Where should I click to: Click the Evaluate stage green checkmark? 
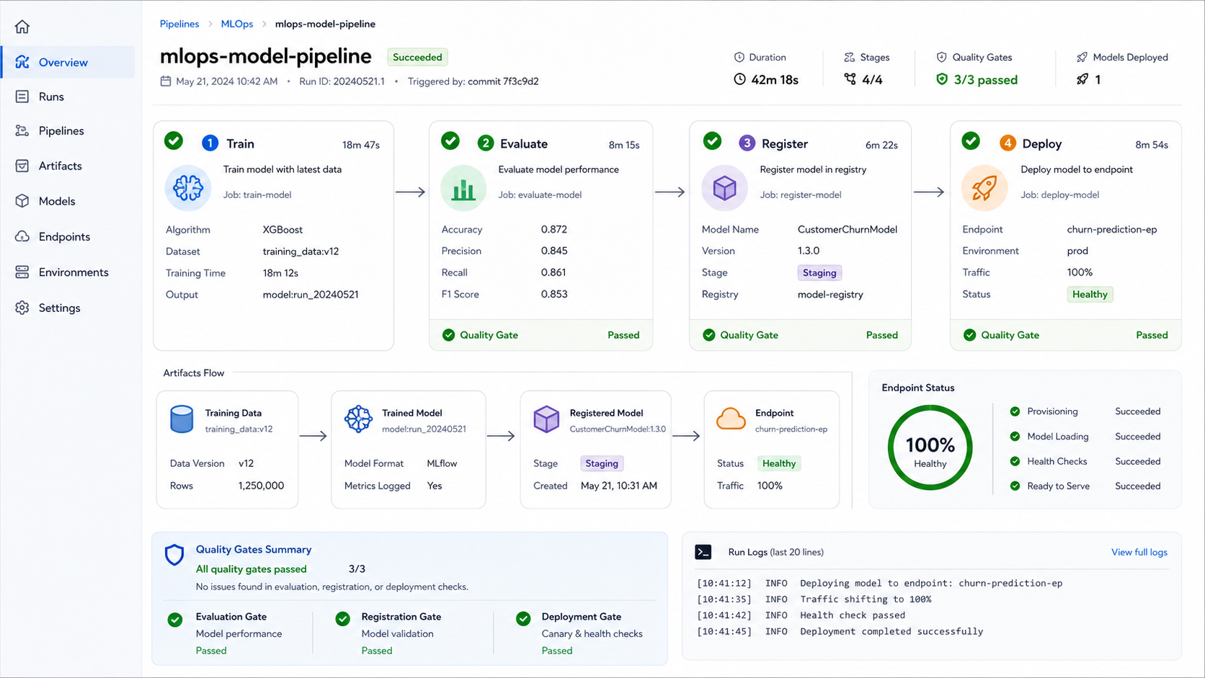450,140
